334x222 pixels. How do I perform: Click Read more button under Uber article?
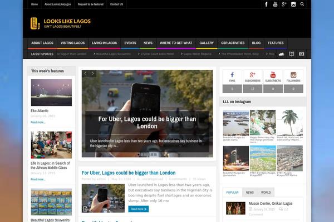click(x=139, y=209)
